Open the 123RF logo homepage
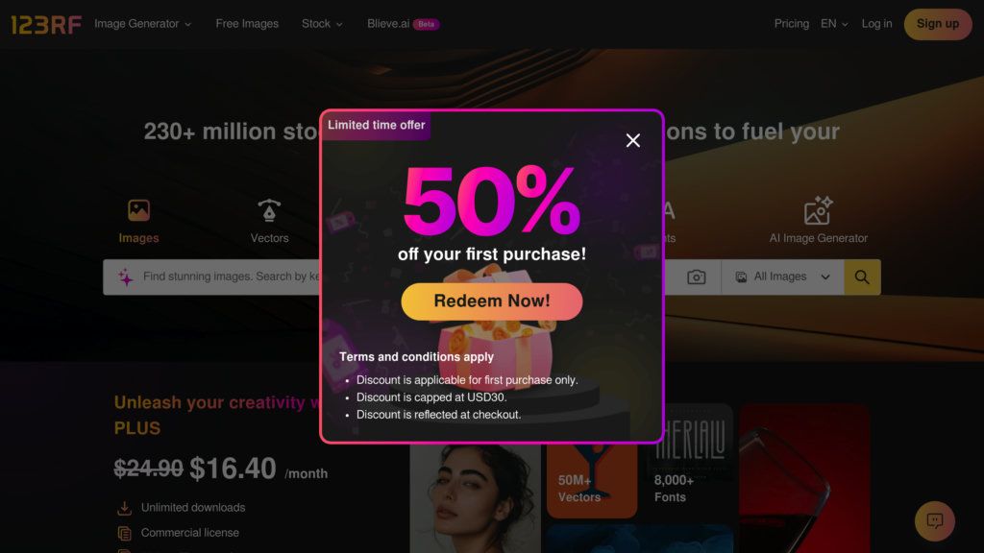 (x=46, y=24)
